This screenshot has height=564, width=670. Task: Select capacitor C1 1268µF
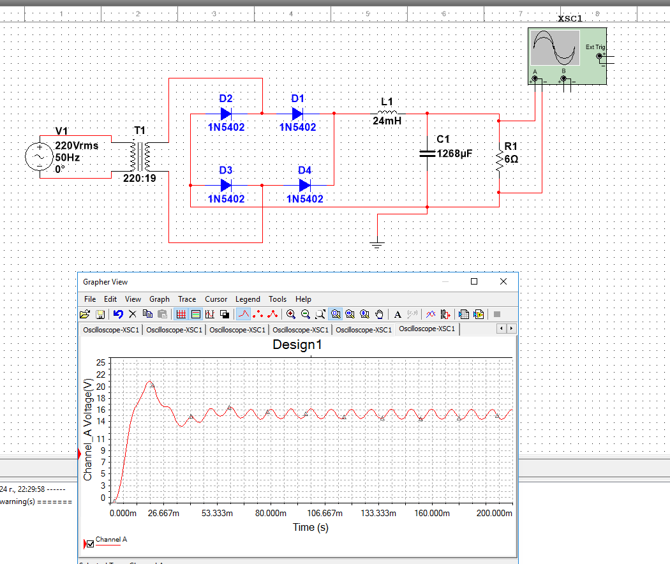point(428,153)
